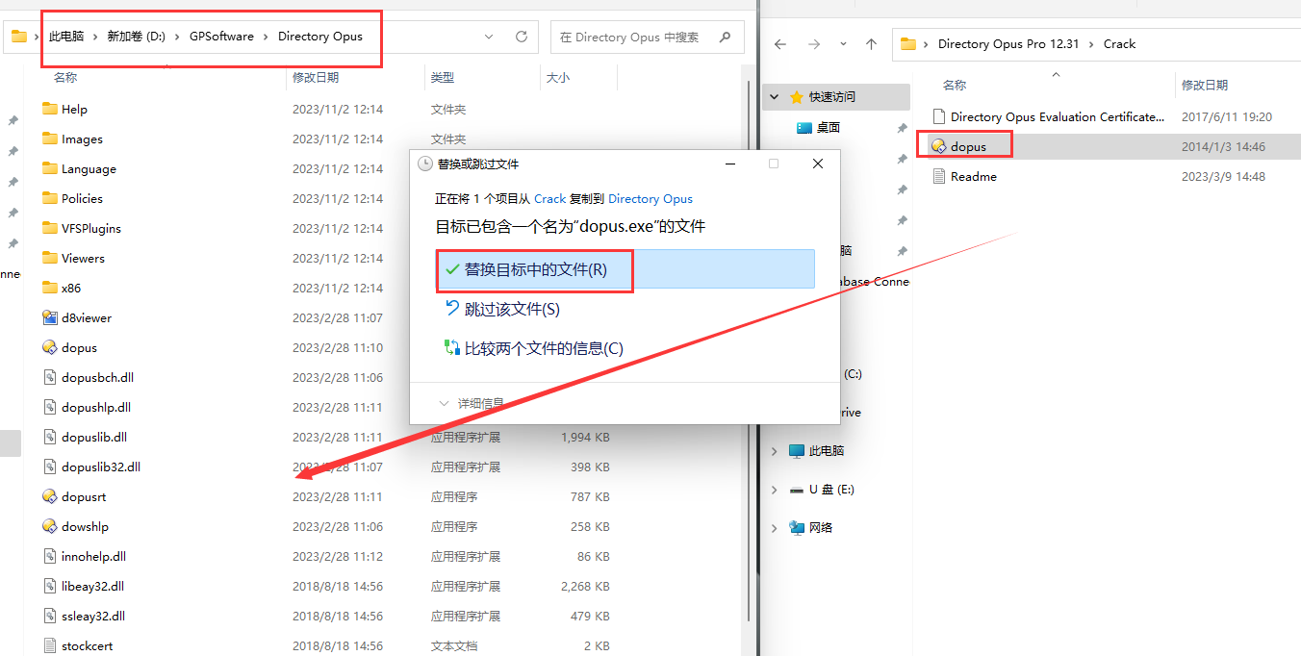Close the replace or skip dialog
The width and height of the screenshot is (1301, 656).
click(818, 164)
